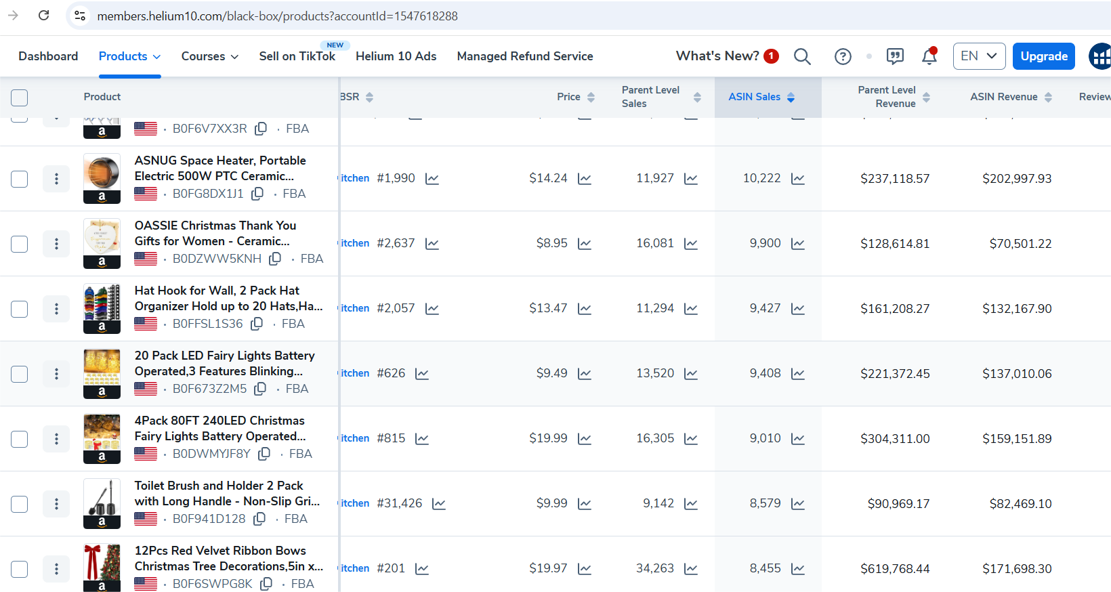Open the help question mark icon
Screen dimensions: 1111x592
click(x=843, y=56)
